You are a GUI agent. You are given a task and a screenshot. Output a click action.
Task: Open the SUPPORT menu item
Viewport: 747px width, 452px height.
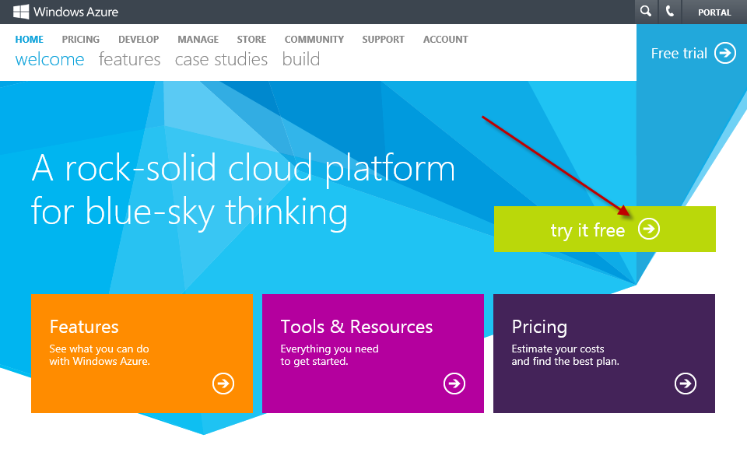point(383,40)
